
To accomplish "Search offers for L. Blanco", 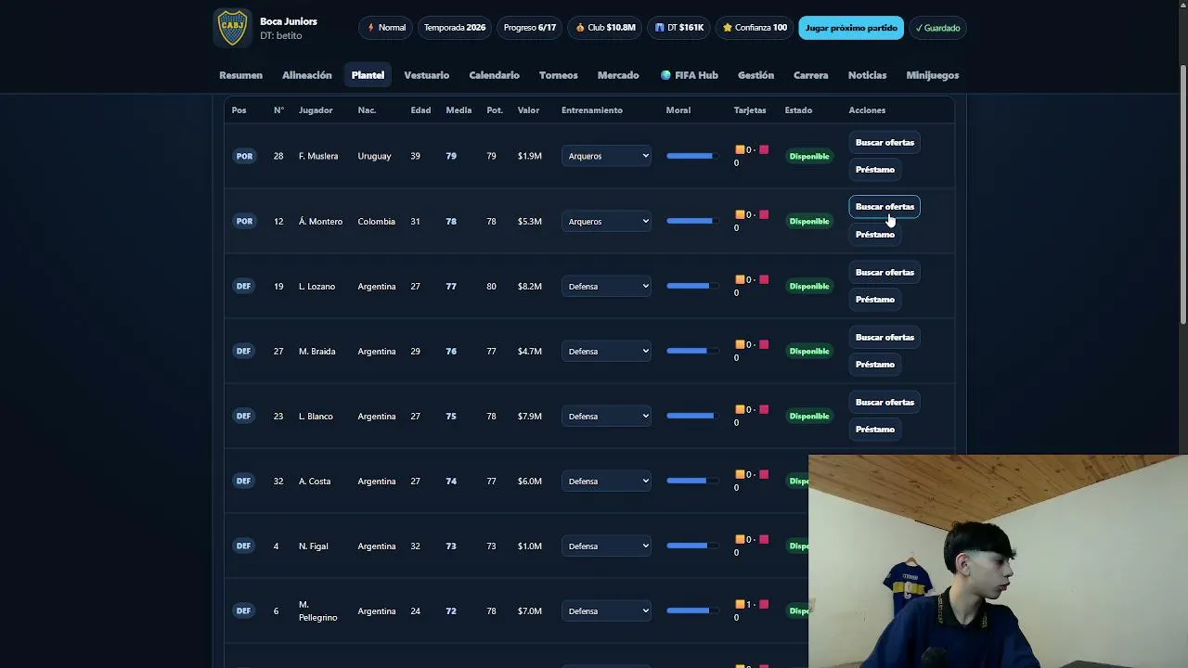I will coord(885,402).
